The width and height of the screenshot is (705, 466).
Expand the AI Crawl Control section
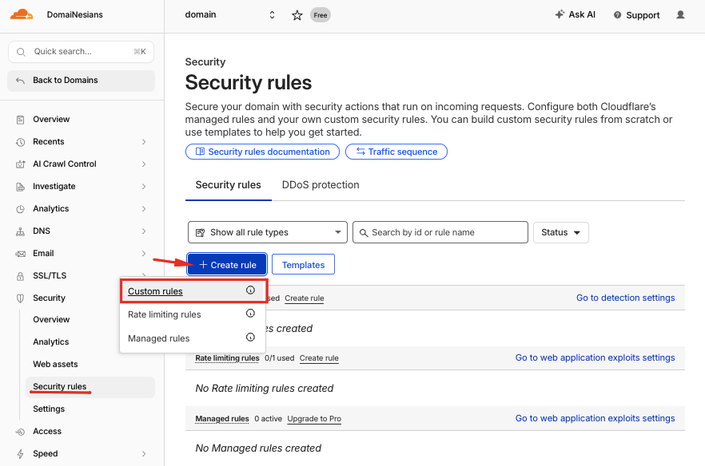tap(144, 164)
